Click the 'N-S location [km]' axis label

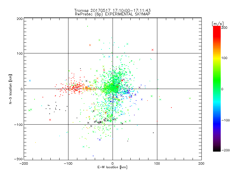coord(10,89)
